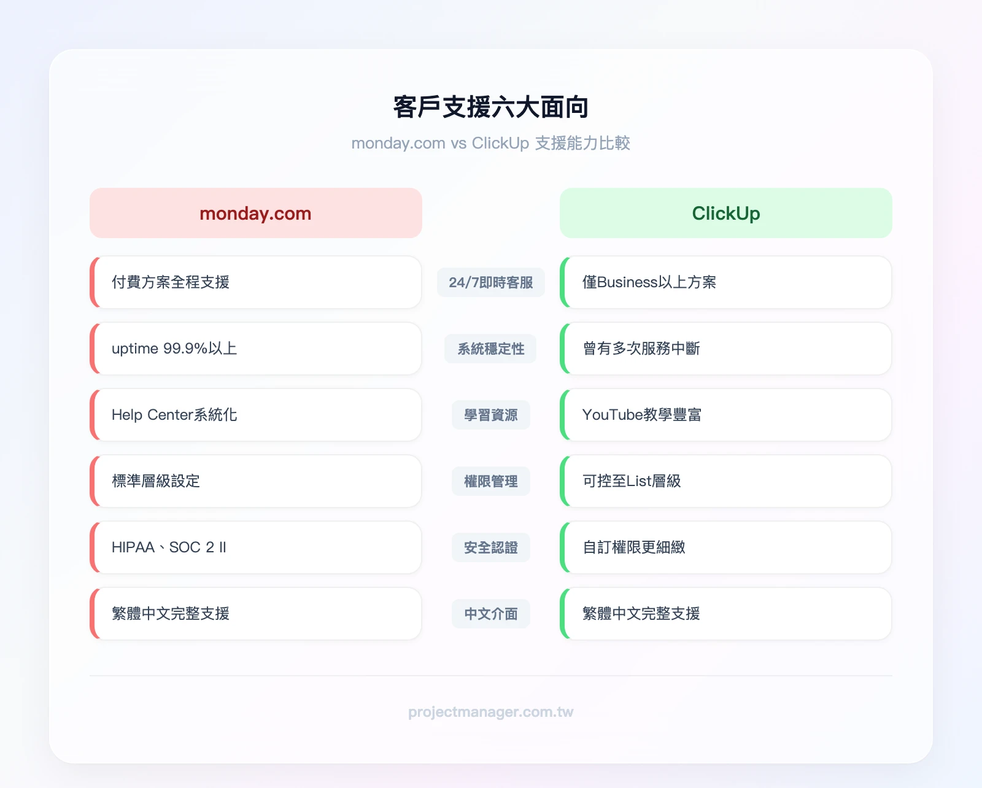This screenshot has height=788, width=982.
Task: Click the 學習資源 category pill
Action: (490, 415)
